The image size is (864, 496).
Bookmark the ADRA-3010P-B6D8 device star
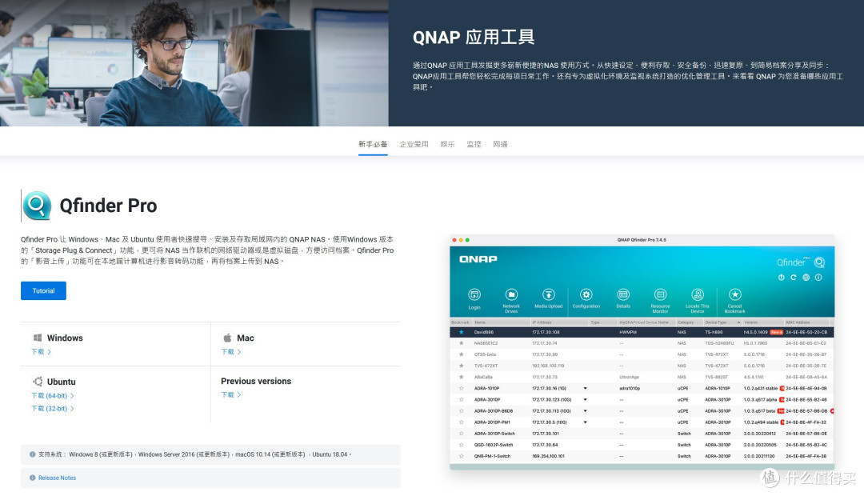(x=462, y=411)
